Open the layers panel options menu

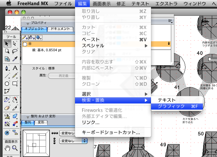click(x=171, y=21)
